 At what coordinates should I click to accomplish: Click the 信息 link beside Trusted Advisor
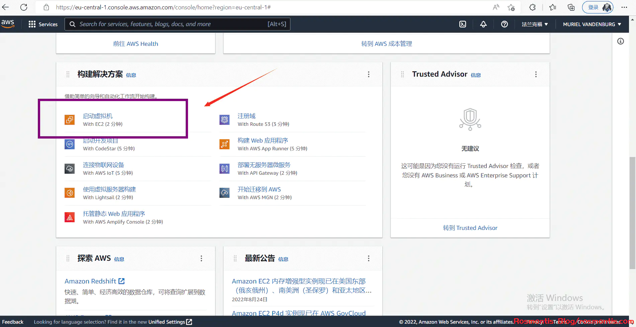(476, 75)
